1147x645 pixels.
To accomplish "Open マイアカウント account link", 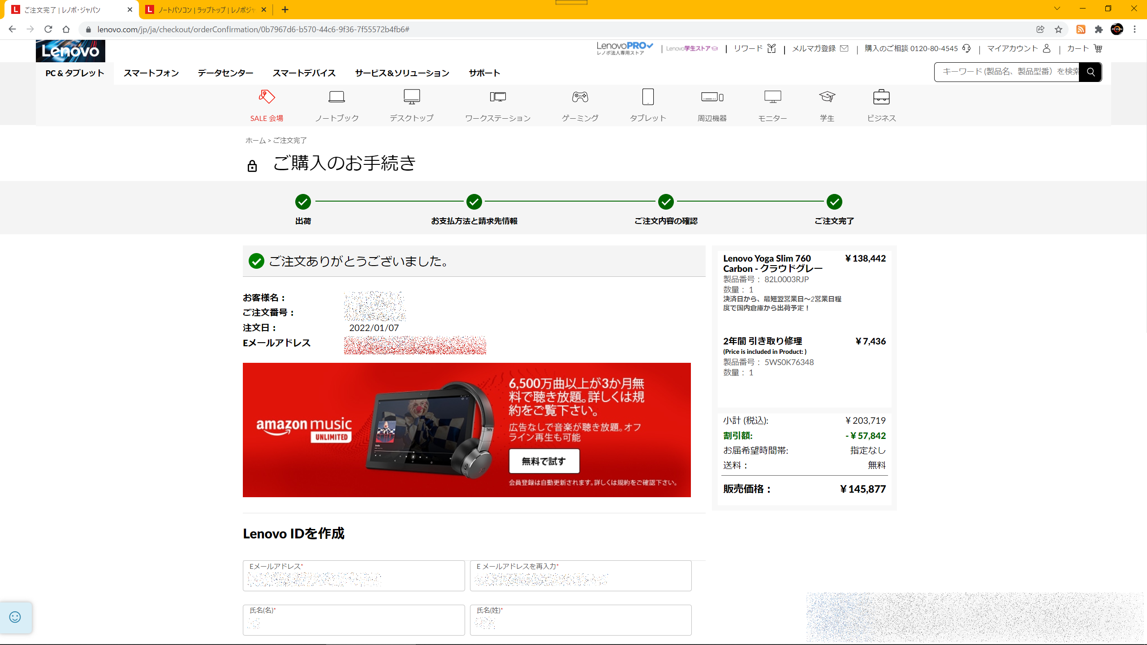I will [1019, 48].
